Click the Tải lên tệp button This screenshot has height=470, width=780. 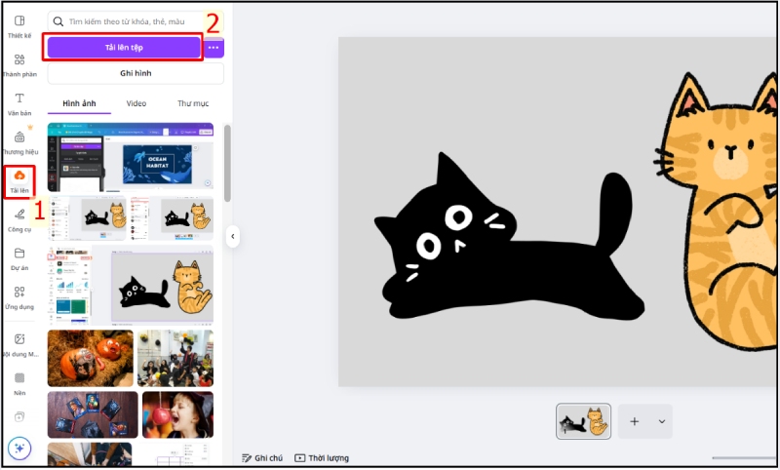point(125,48)
